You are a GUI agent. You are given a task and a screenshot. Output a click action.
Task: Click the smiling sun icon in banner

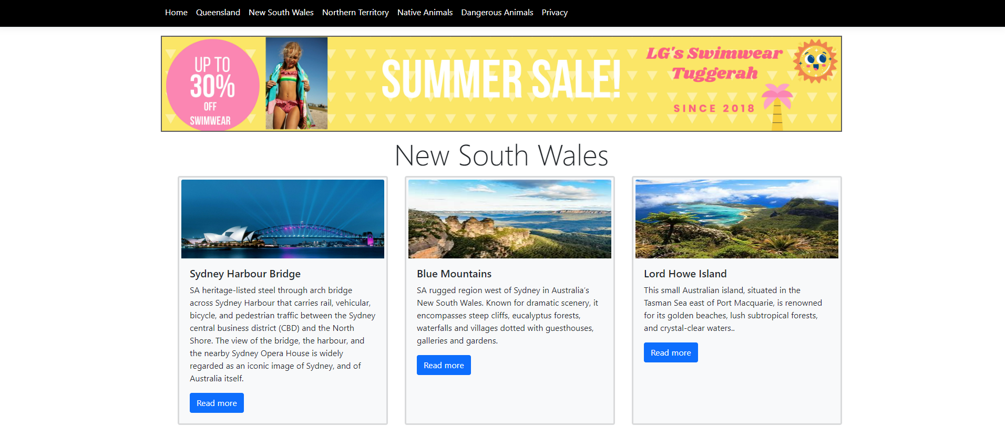tap(815, 61)
